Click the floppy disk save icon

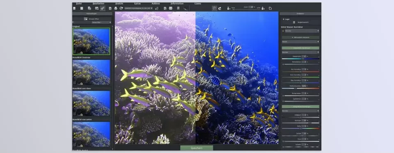[x=110, y=8]
